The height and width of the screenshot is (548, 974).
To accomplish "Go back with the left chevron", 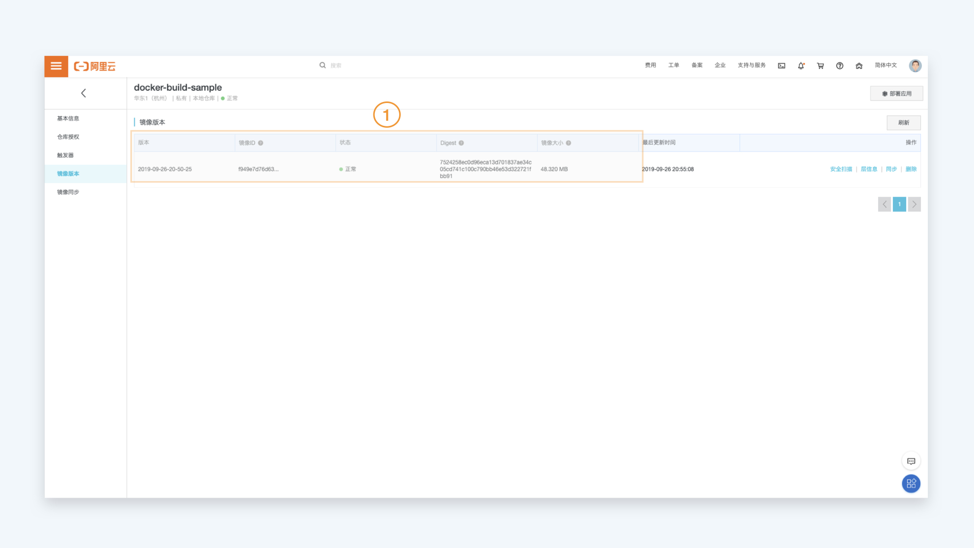I will pyautogui.click(x=84, y=93).
